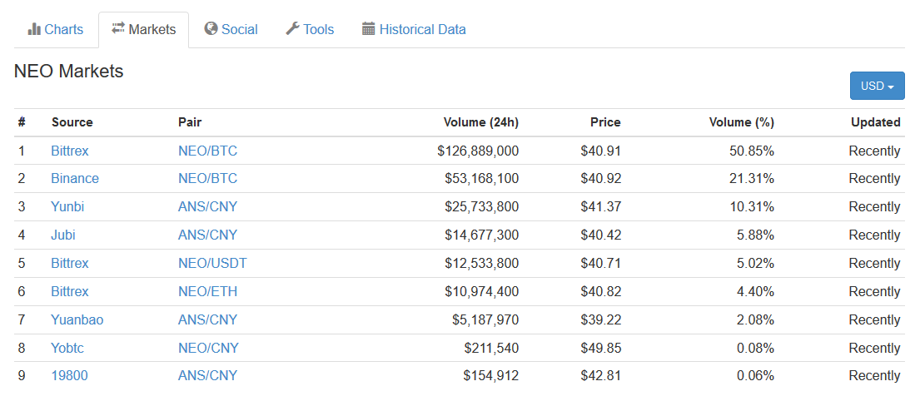Click the wrench icon on Tools tab
Screen dimensions: 920x401
[292, 29]
